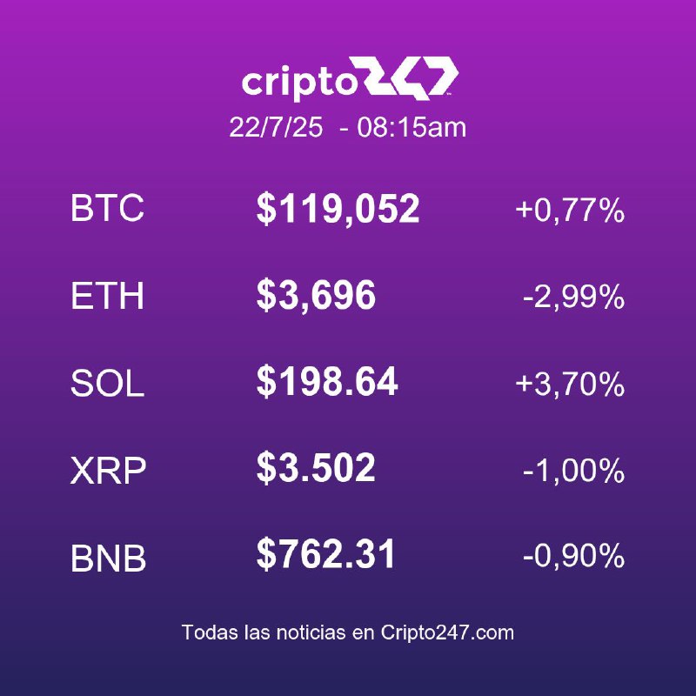The width and height of the screenshot is (696, 696).
Task: Click the SOL change +3,70%
Action: [571, 384]
